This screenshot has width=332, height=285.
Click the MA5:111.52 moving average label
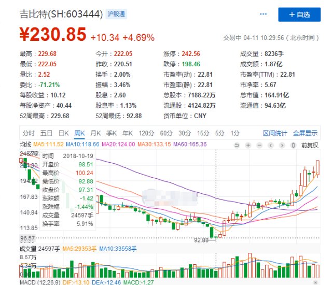(x=48, y=145)
